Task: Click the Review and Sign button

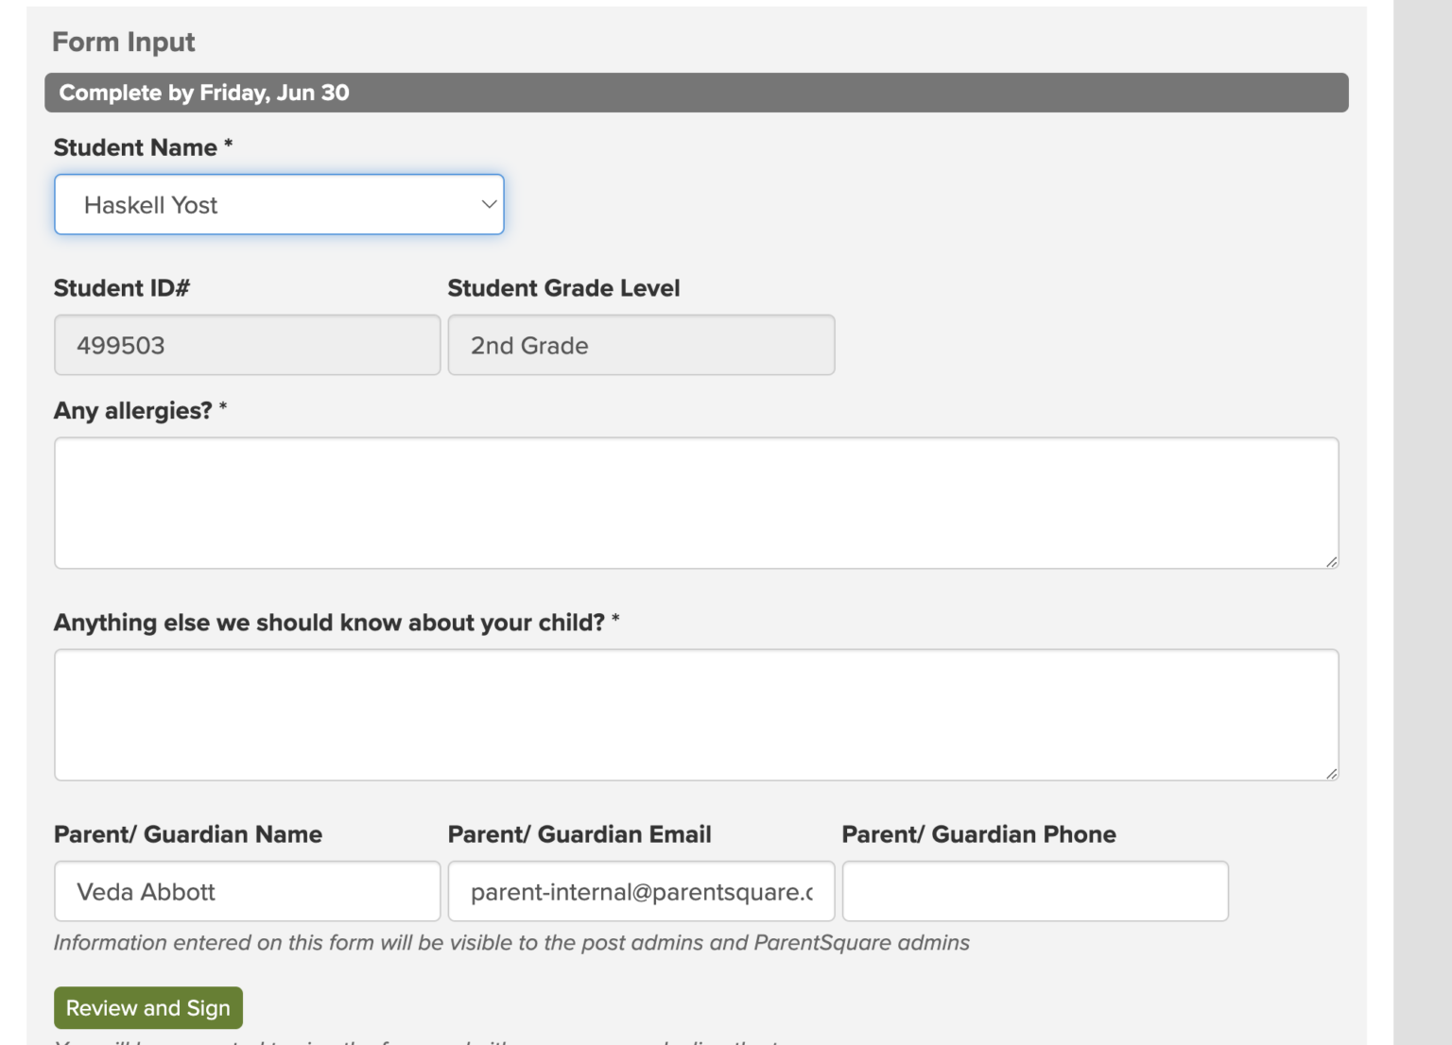Action: pyautogui.click(x=147, y=1007)
